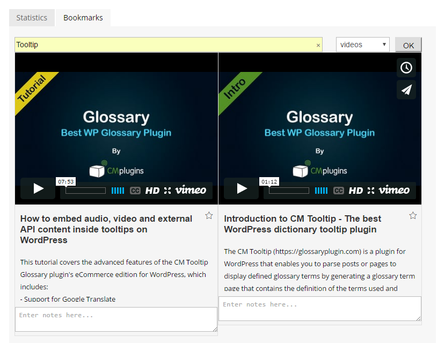Adjust volume bars on Intro video

pyautogui.click(x=321, y=191)
